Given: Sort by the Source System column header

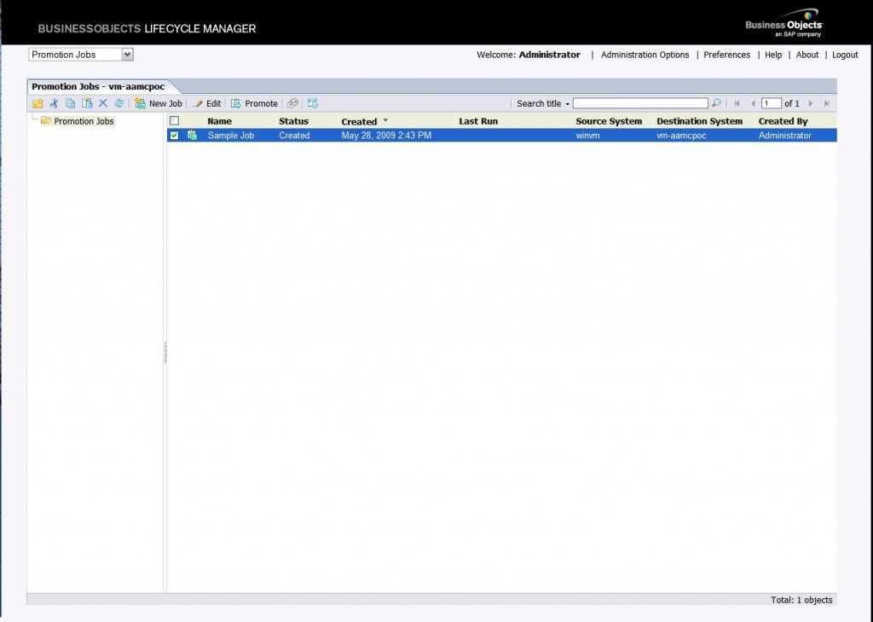Looking at the screenshot, I should click(x=609, y=121).
